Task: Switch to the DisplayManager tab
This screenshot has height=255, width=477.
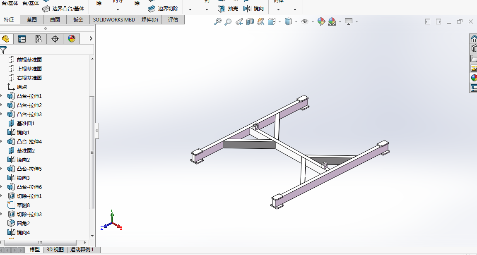Action: (72, 39)
